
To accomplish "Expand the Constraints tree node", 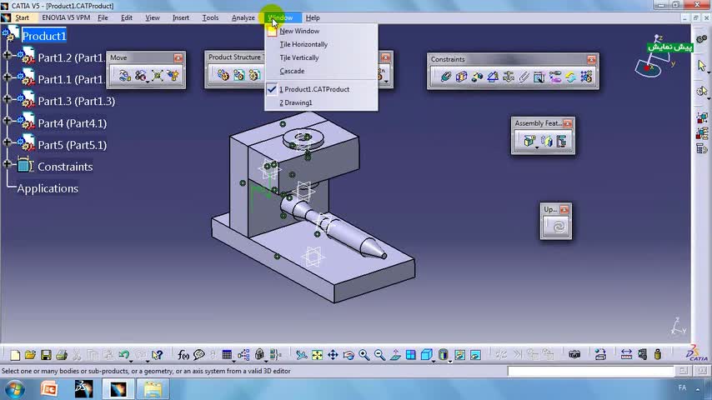I will 7,164.
